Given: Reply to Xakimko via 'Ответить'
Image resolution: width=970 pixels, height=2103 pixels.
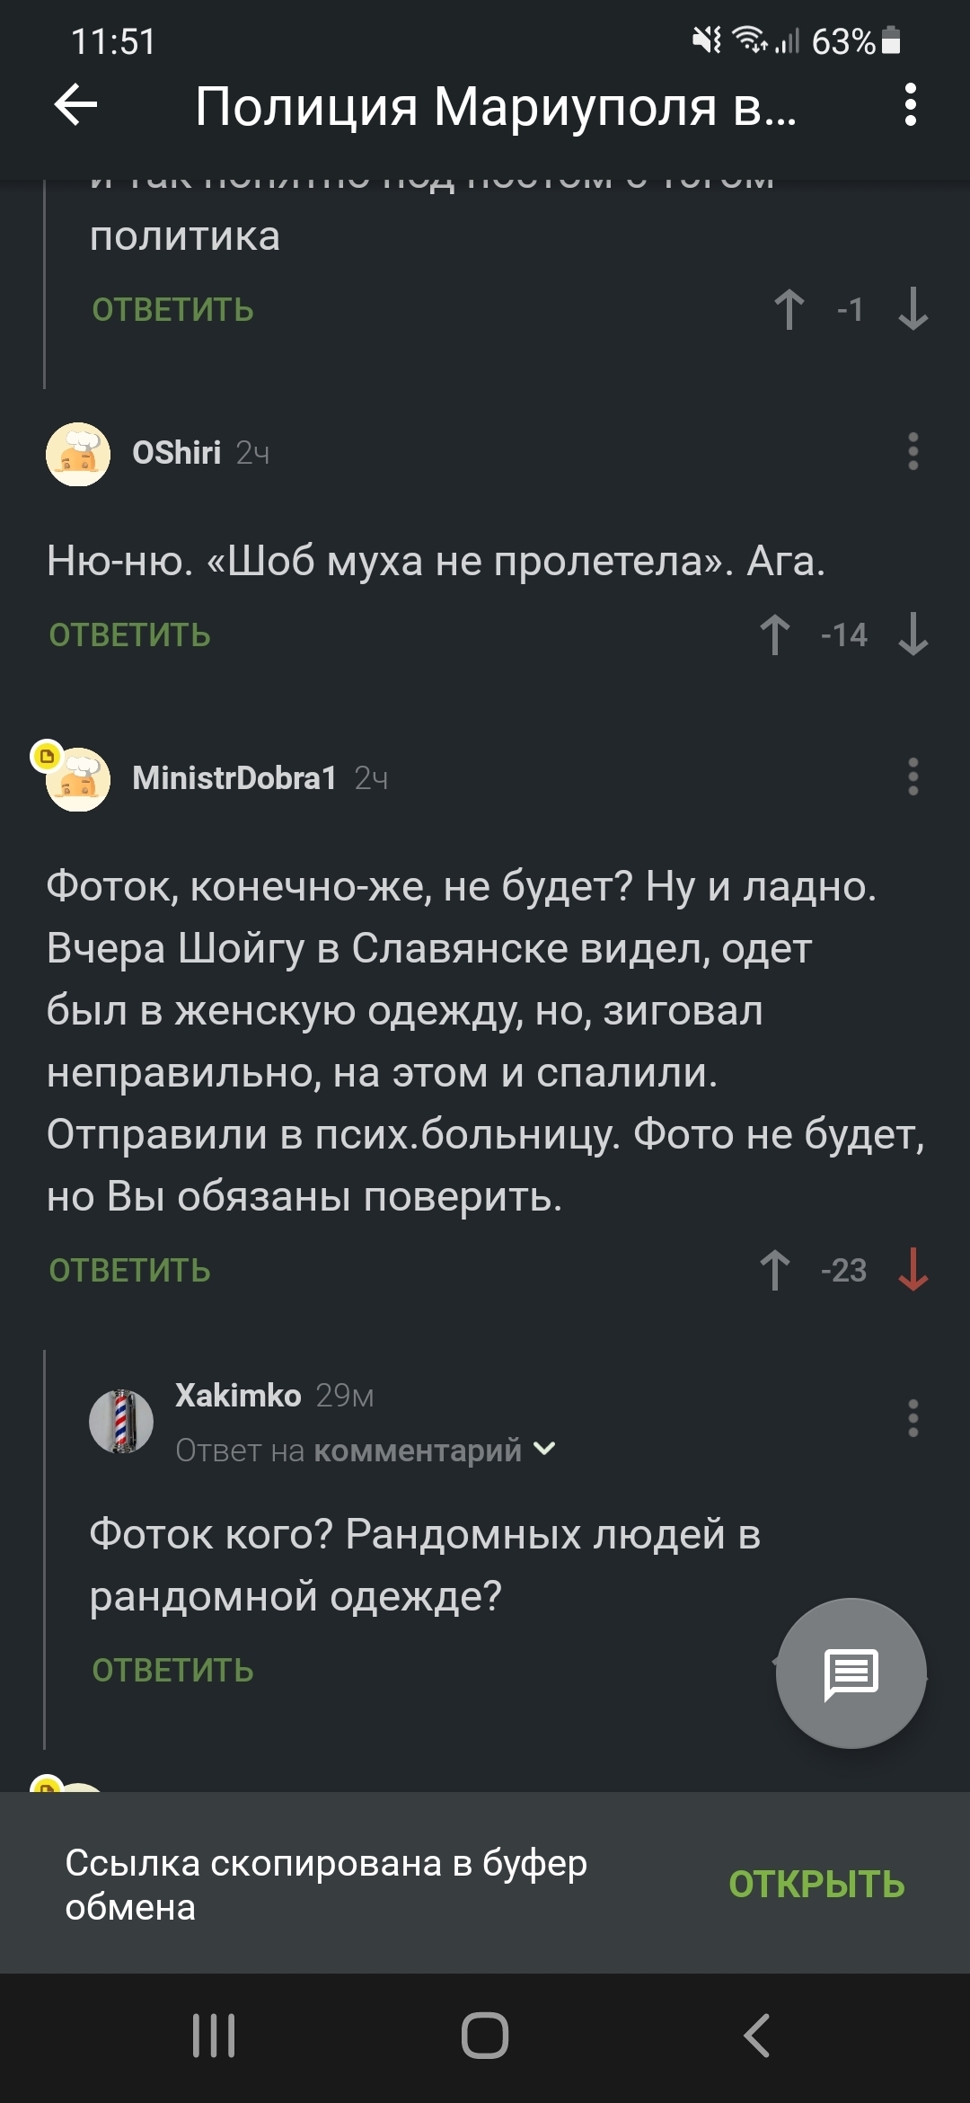Looking at the screenshot, I should point(173,1670).
